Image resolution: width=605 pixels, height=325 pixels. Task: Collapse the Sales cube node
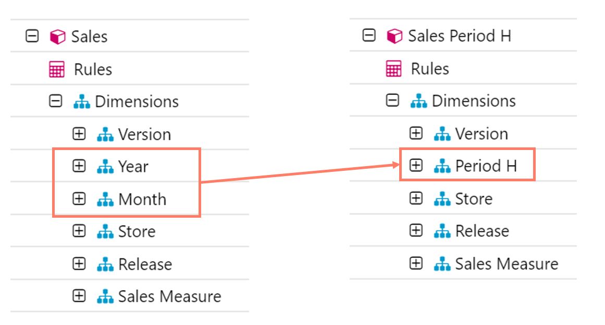(x=32, y=36)
